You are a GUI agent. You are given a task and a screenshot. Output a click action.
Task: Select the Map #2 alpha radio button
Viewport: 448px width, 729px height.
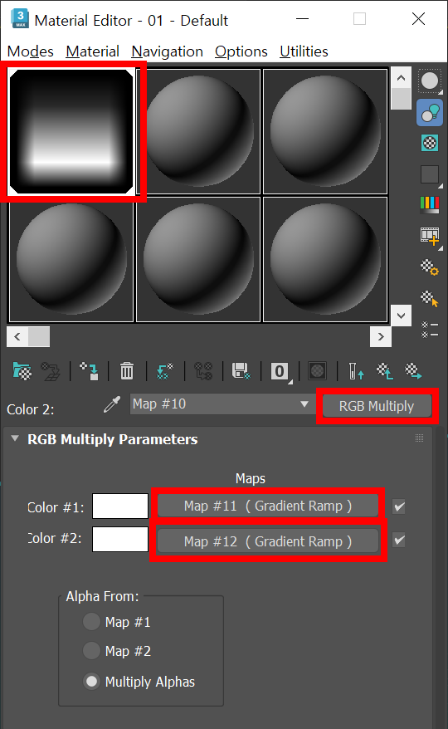coord(91,651)
